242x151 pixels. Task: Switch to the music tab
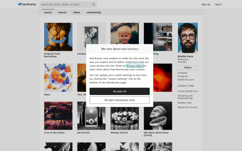coord(48,12)
